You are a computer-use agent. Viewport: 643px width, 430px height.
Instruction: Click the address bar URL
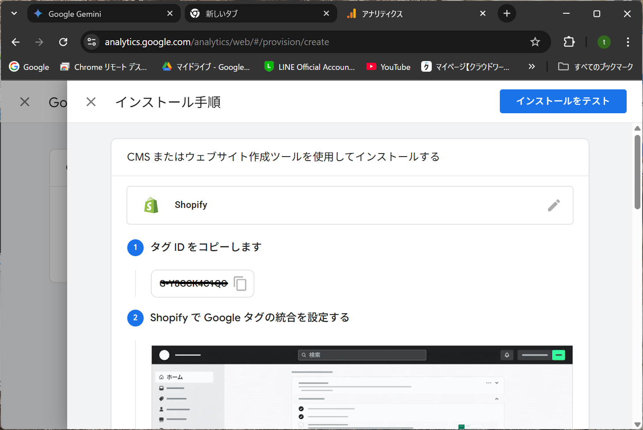(217, 42)
